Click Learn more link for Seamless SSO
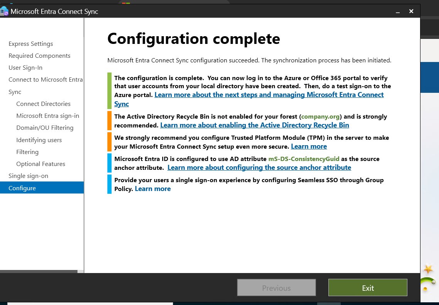This screenshot has width=439, height=305. [x=153, y=189]
